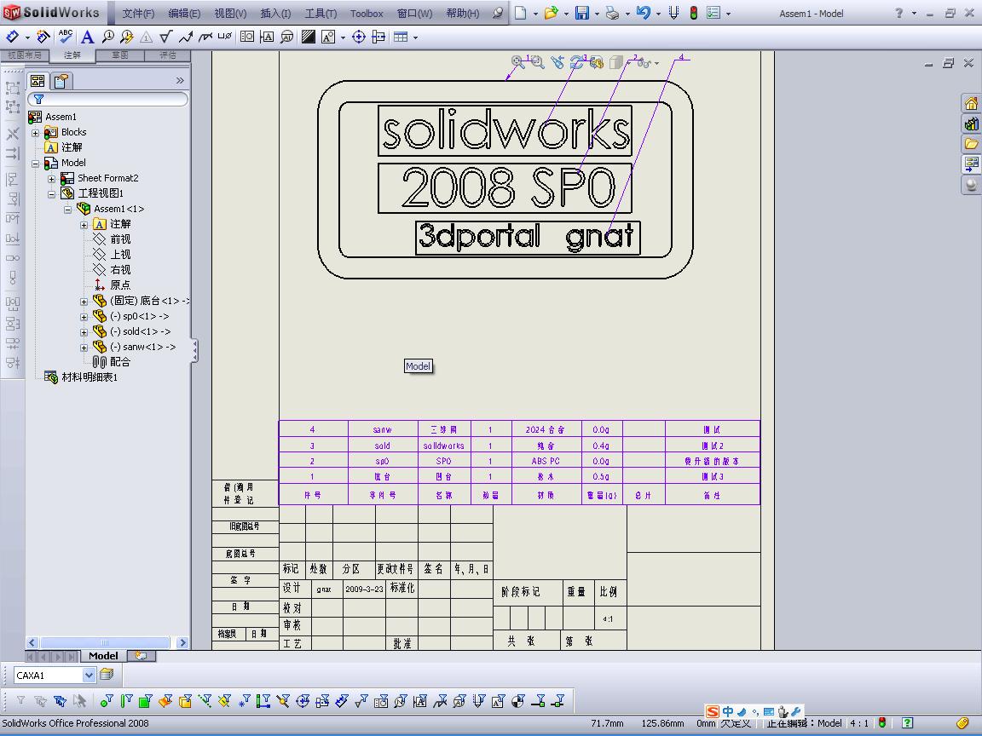
Task: Click the Previous View icon
Action: 557,62
